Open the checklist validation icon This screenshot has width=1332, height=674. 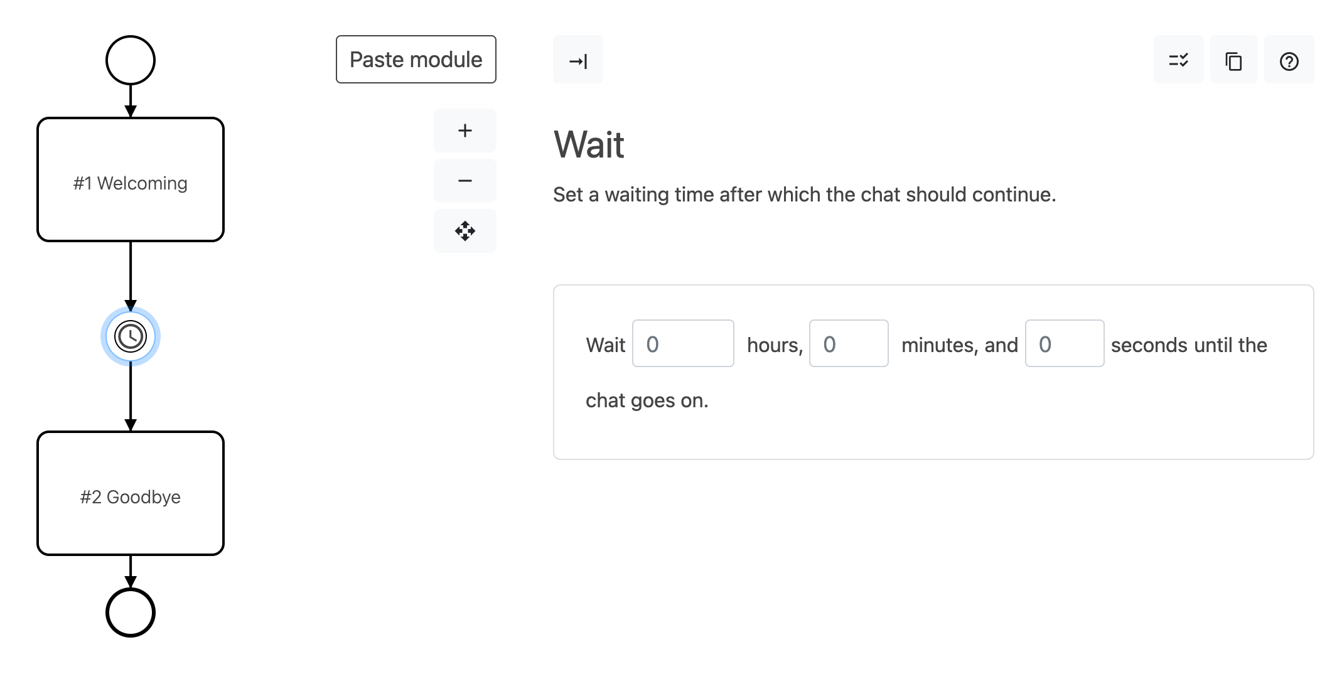click(1178, 60)
